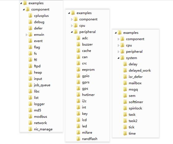Click the delayed_work folder icon
The image size is (173, 144).
pos(125,70)
